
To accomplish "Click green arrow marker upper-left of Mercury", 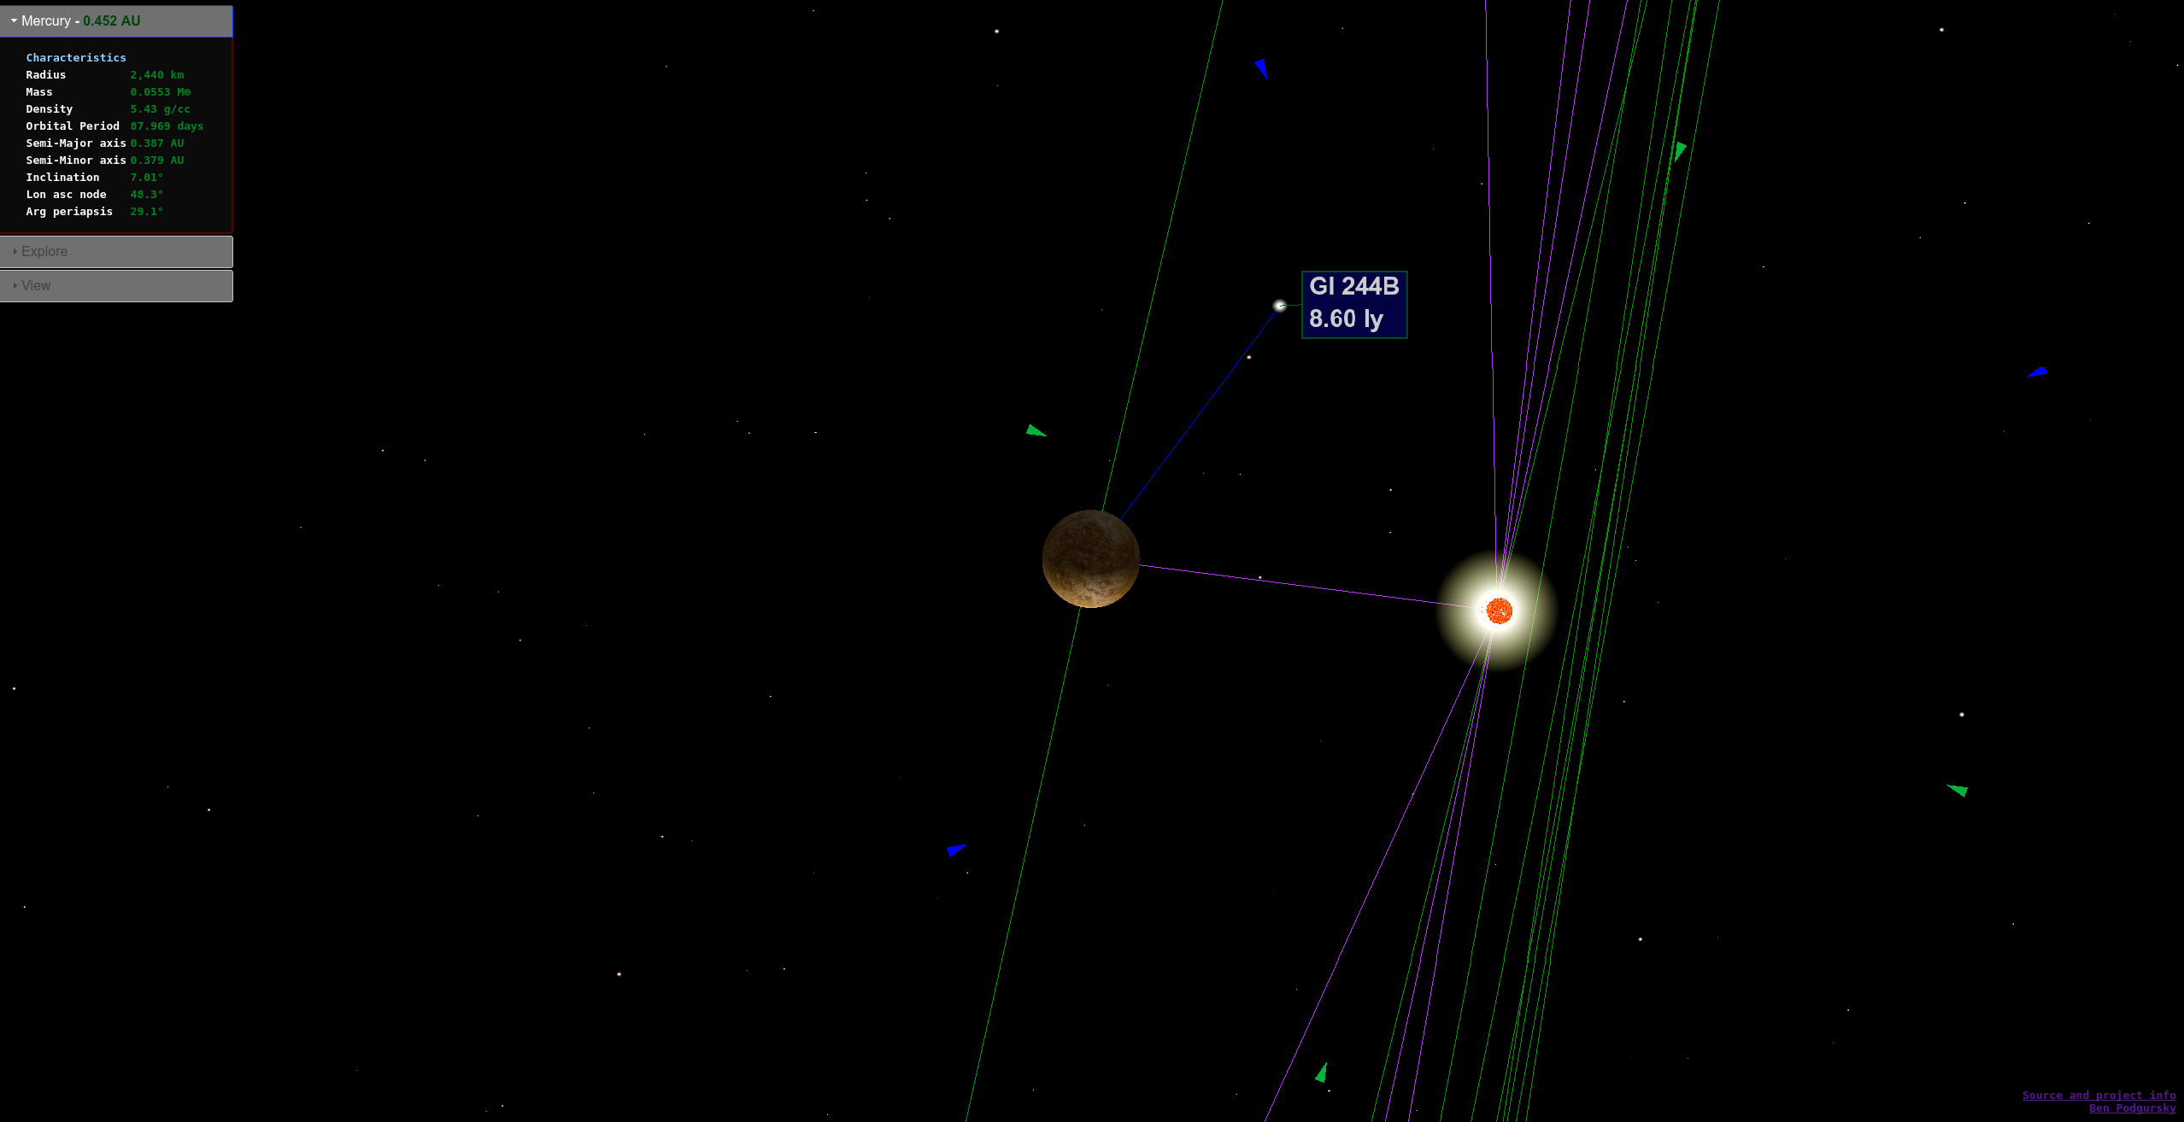I will tap(1035, 431).
